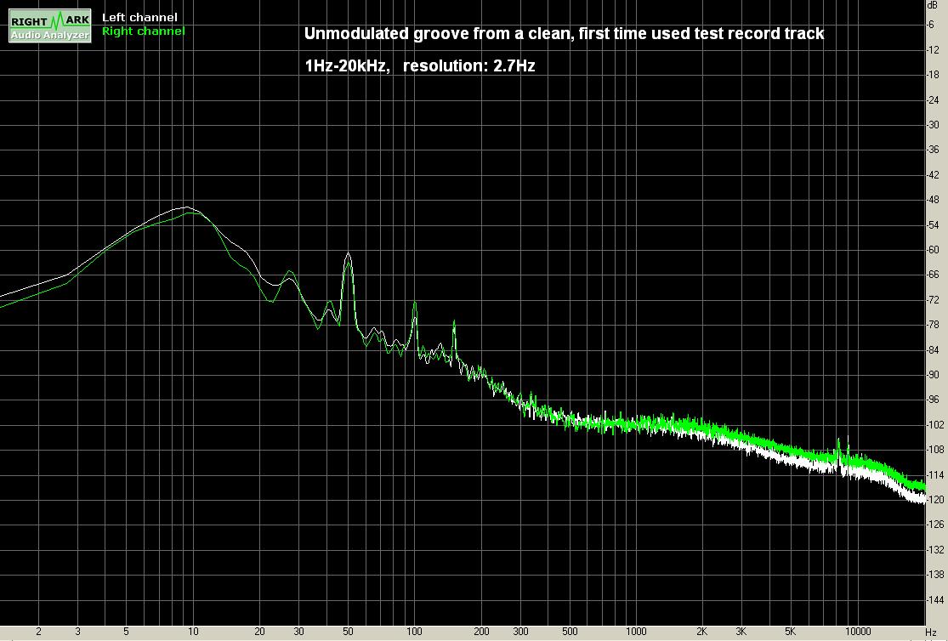This screenshot has width=948, height=641.
Task: Click the '-144' dB axis label
Action: (934, 600)
